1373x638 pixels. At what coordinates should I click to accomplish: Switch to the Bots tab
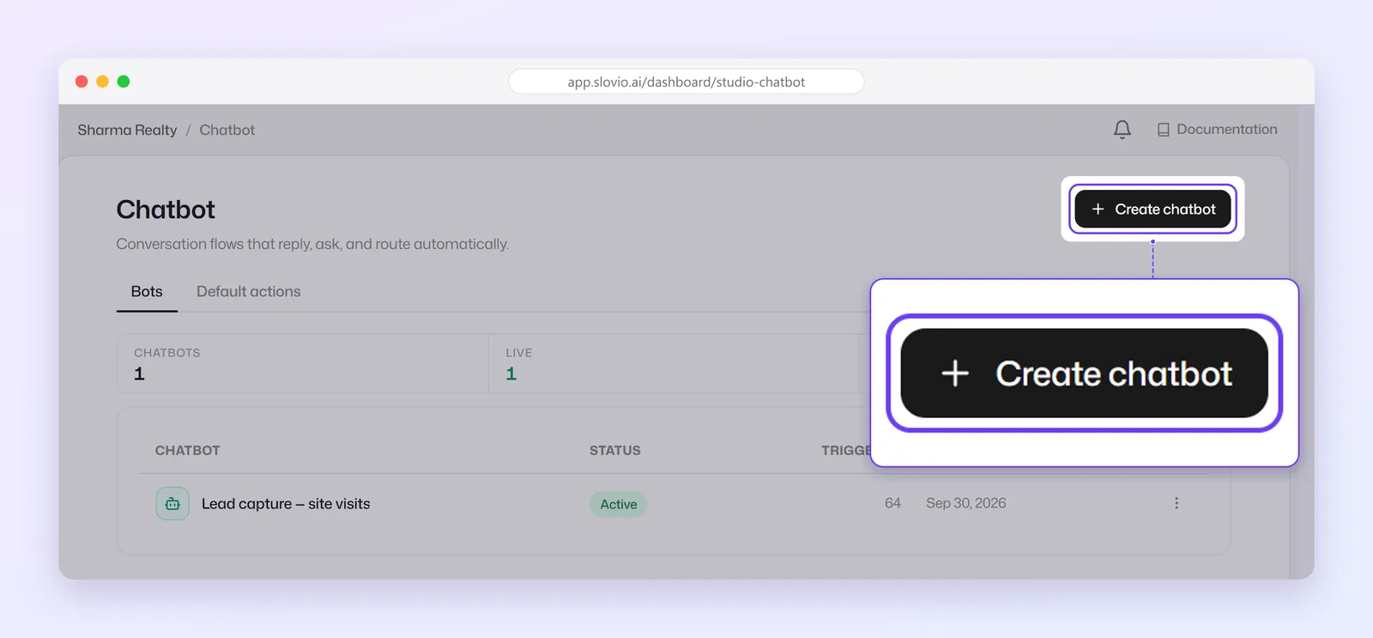click(147, 292)
